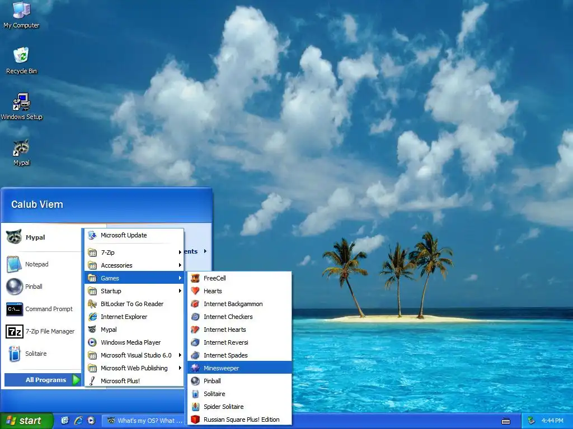Click the Hearts heart icon in Games submenu
Image resolution: width=573 pixels, height=429 pixels.
click(195, 290)
